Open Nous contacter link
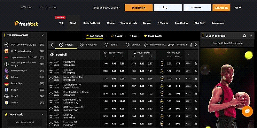Viewport: 257px width, 128px height. coord(48,8)
